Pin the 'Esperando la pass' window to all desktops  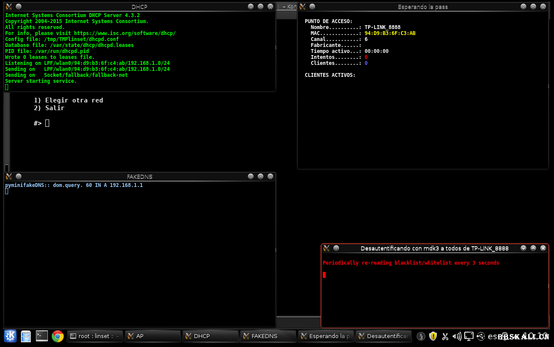pyautogui.click(x=312, y=6)
